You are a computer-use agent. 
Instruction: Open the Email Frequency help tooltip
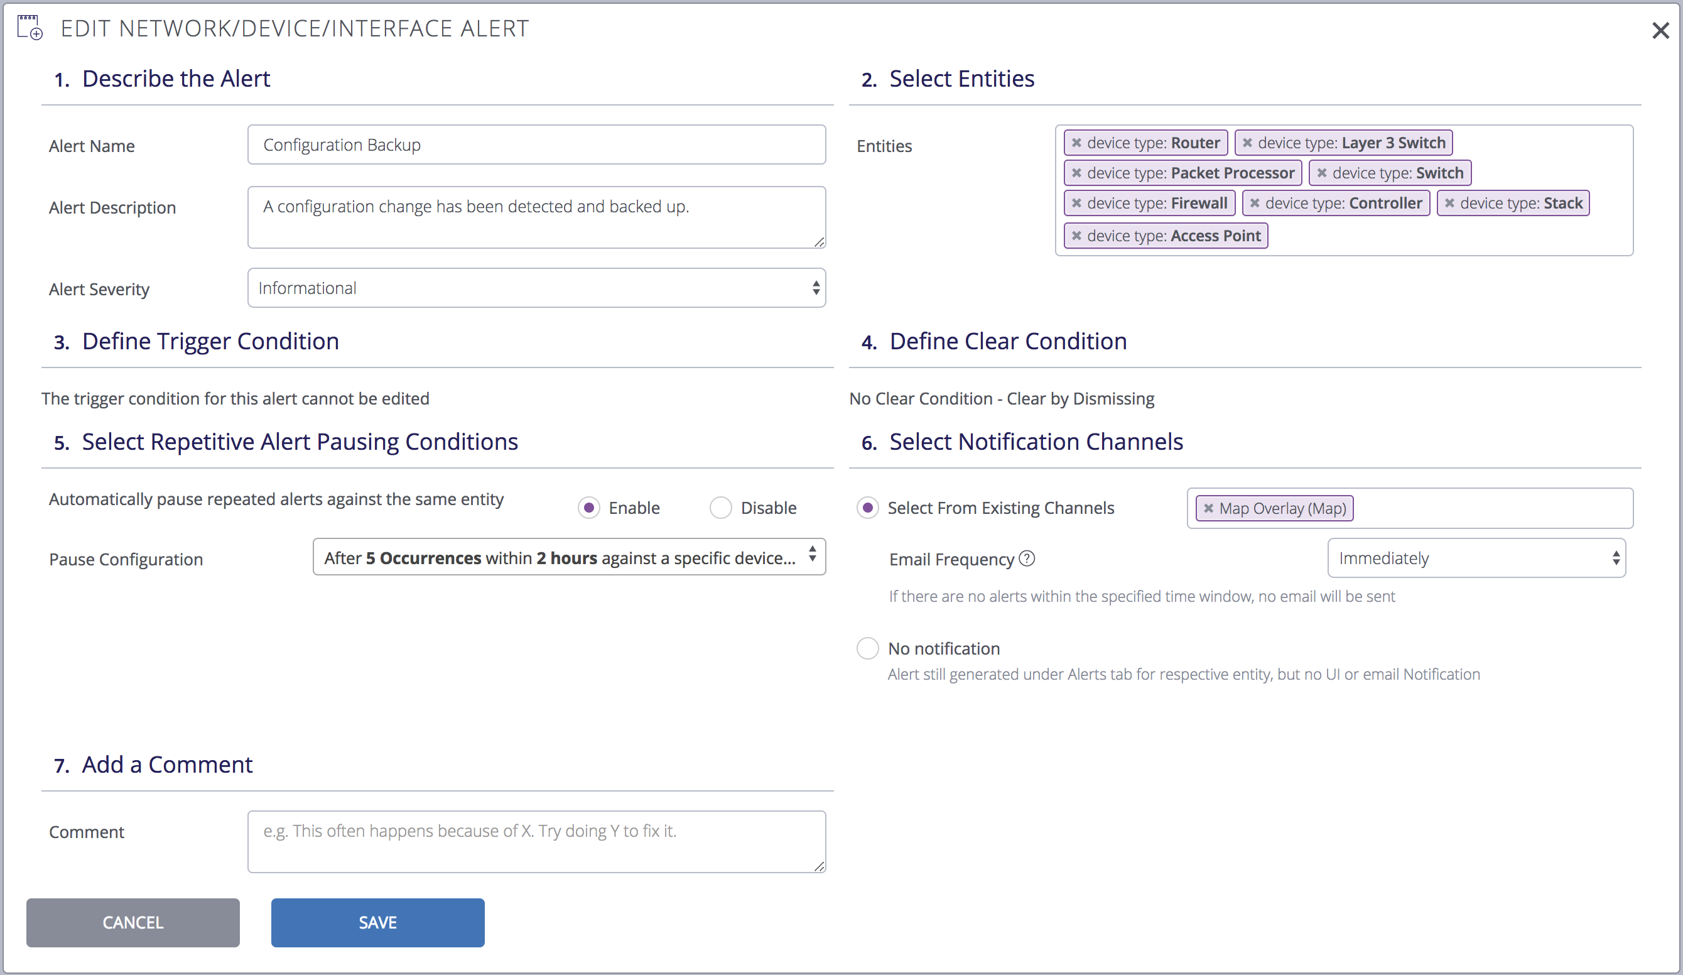tap(1027, 559)
